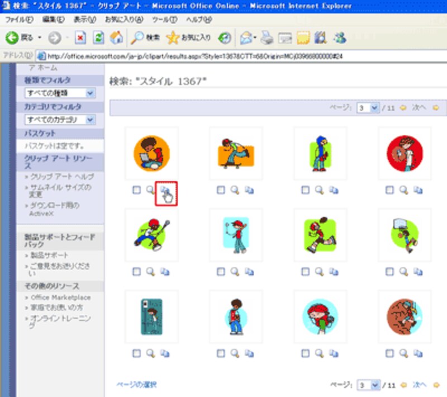Select checkbox for the blue-hooded boy clip
This screenshot has width=447, height=397.
click(305, 190)
